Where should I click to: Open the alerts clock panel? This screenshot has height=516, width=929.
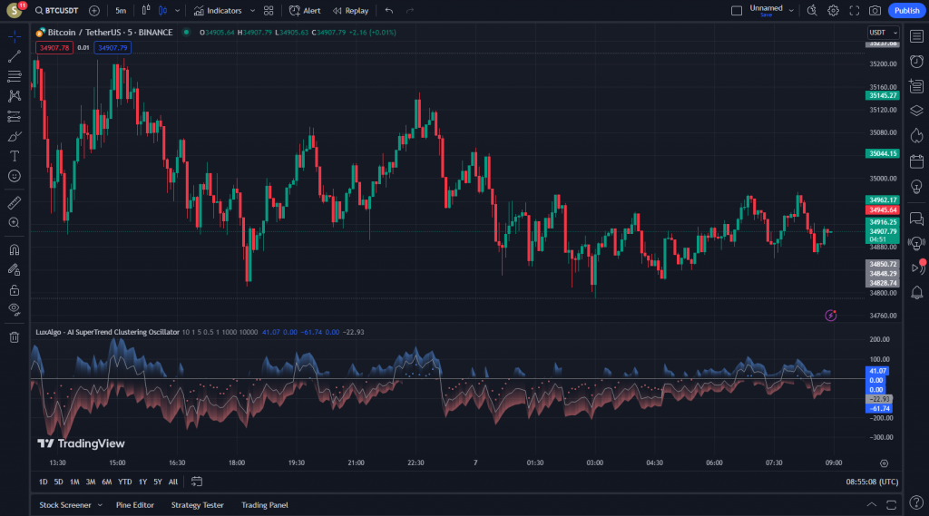[916, 62]
